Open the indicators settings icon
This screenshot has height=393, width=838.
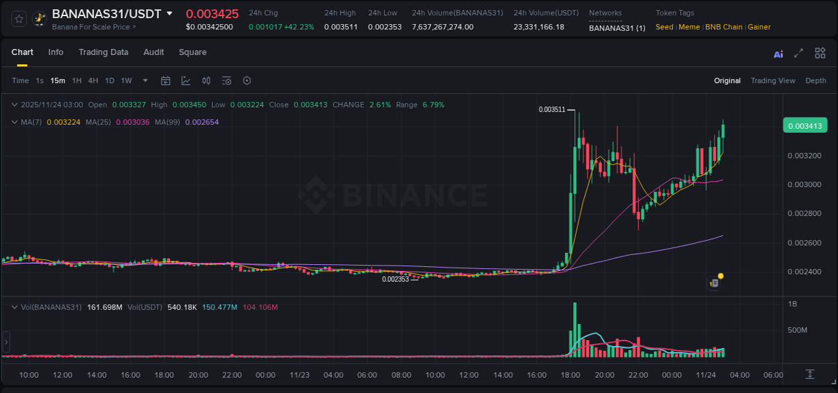pyautogui.click(x=206, y=80)
